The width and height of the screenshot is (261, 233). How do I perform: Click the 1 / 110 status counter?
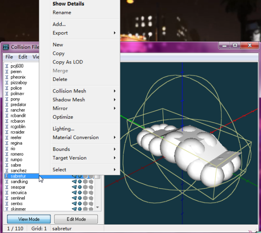(15, 229)
